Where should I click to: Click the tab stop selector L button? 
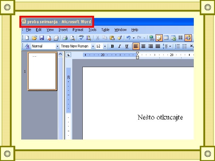click(68, 55)
